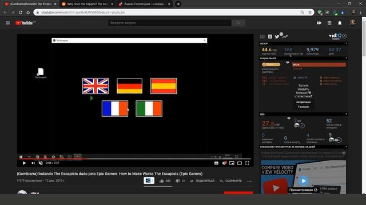This screenshot has width=366, height=205.
Task: Open the YouTube hamburger guide menu
Action: pos(7,23)
